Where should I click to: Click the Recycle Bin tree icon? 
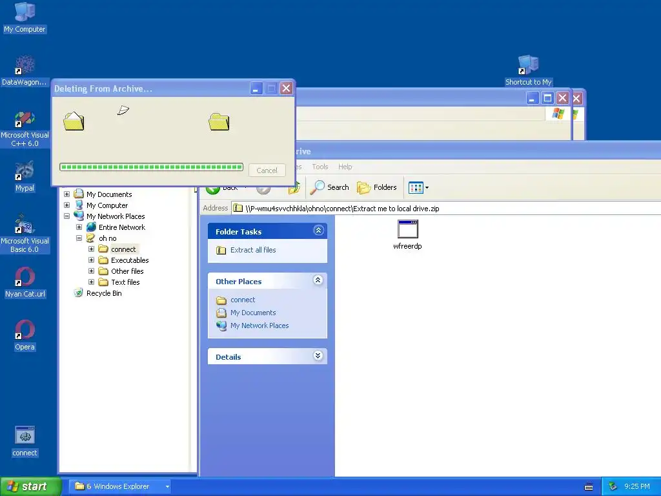(78, 293)
